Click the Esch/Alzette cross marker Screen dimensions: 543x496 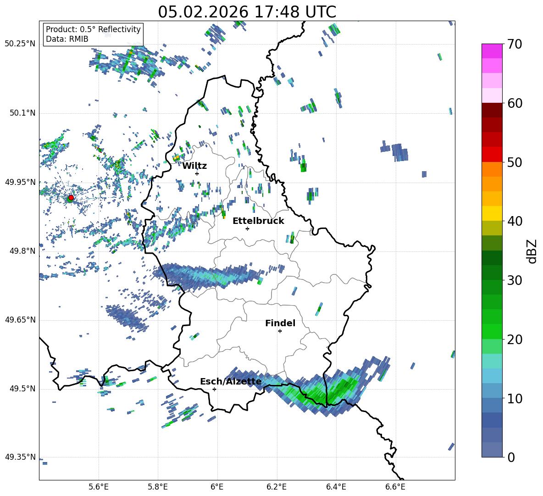click(214, 389)
